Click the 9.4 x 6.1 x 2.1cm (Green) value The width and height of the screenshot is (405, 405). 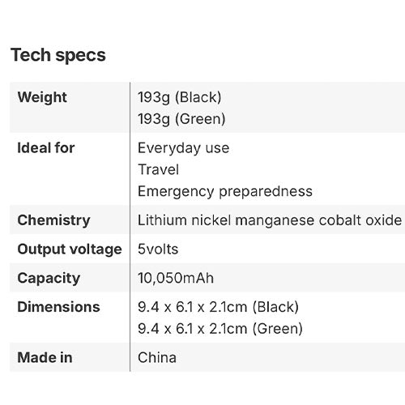pyautogui.click(x=220, y=329)
